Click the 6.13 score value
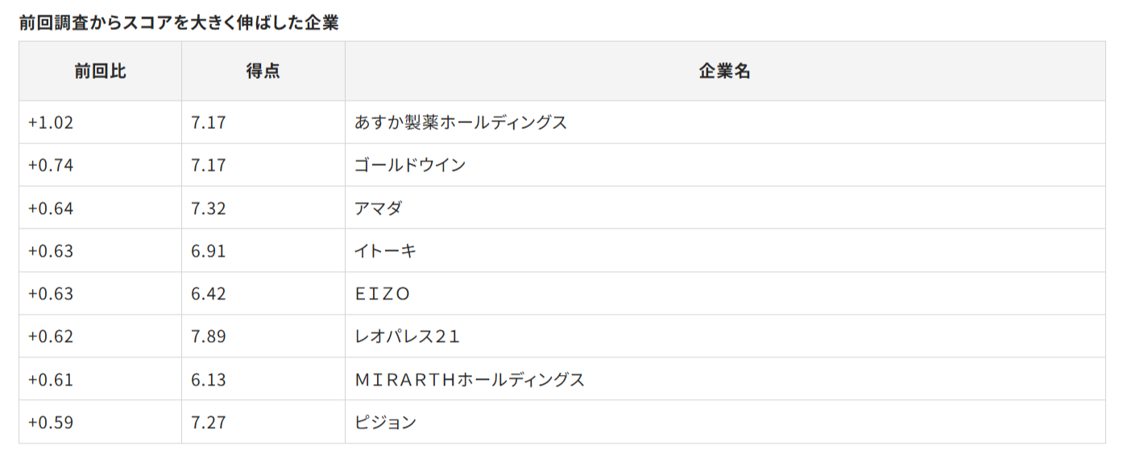This screenshot has width=1123, height=458. click(x=209, y=379)
